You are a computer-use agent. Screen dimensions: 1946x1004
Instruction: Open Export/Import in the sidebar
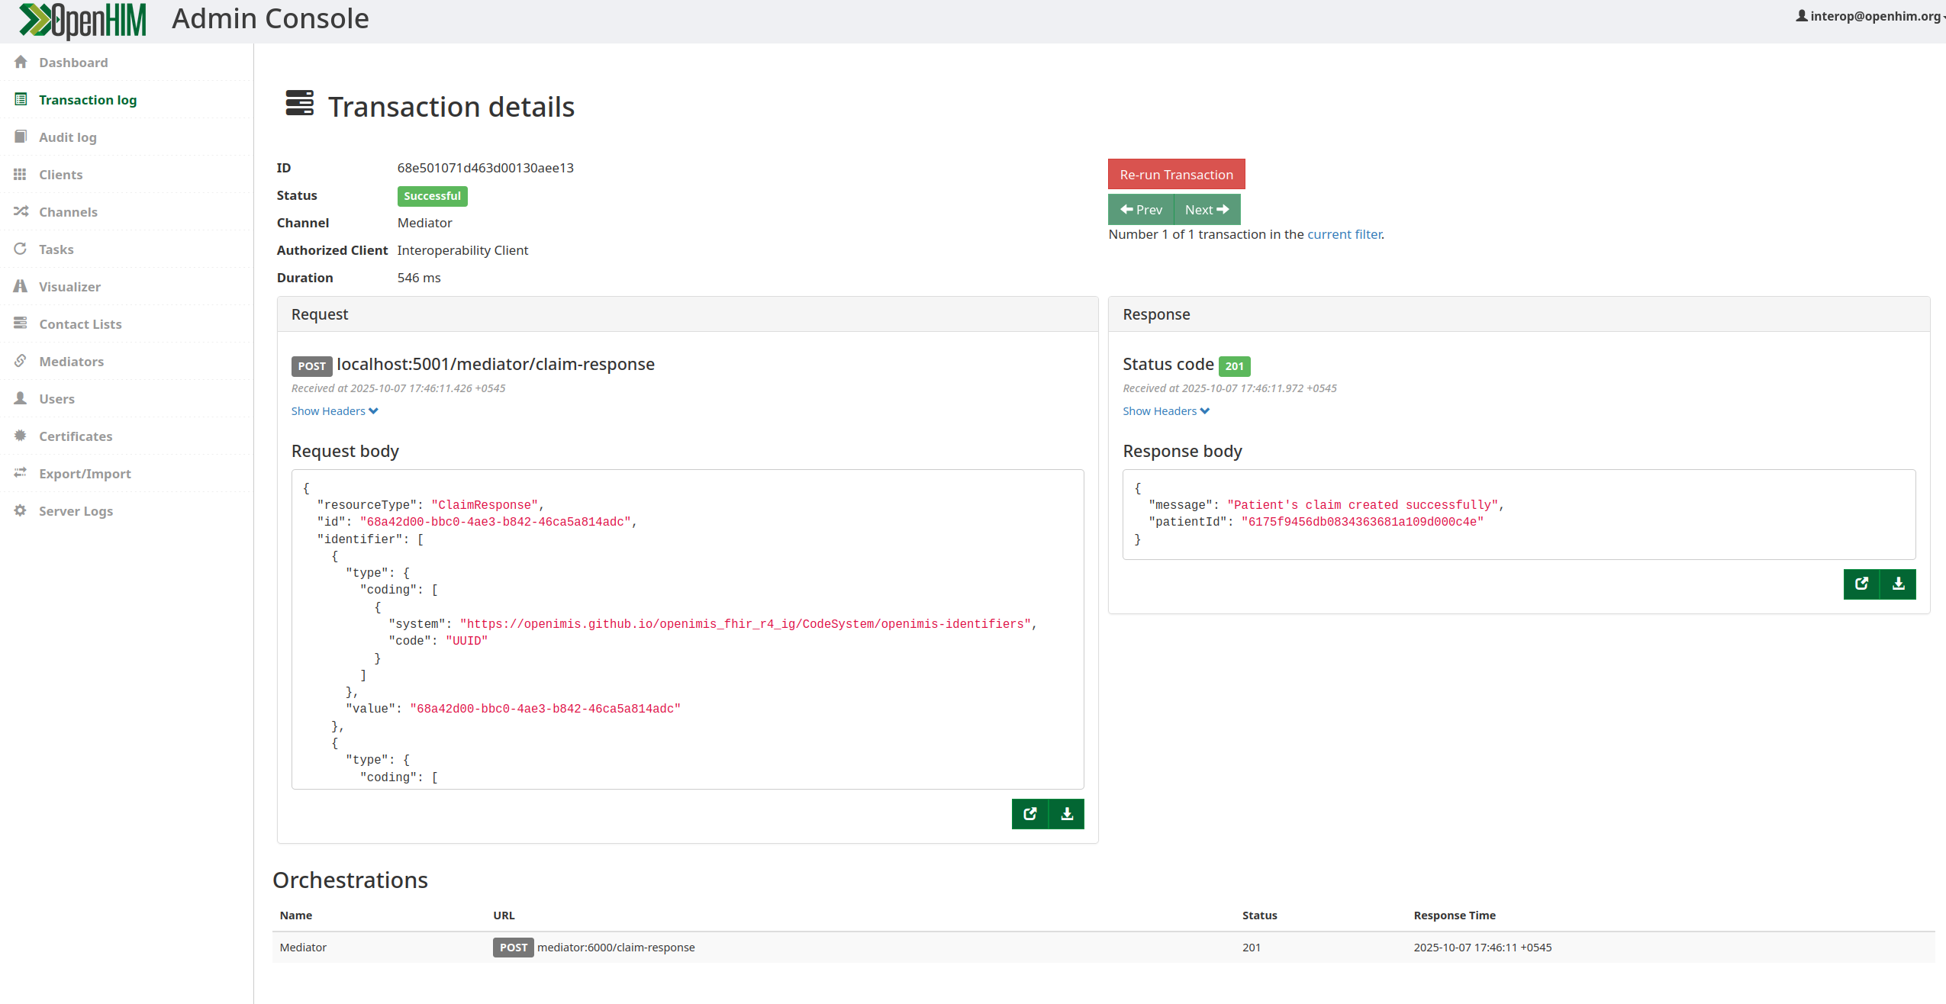[x=85, y=474]
